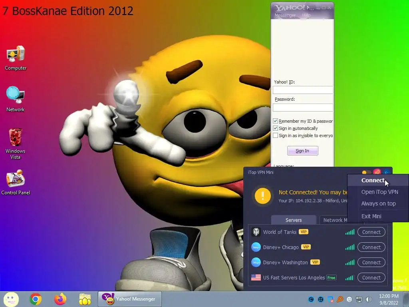Uncheck Remember my ID & password
Screen dimensions: 409x307
point(275,121)
